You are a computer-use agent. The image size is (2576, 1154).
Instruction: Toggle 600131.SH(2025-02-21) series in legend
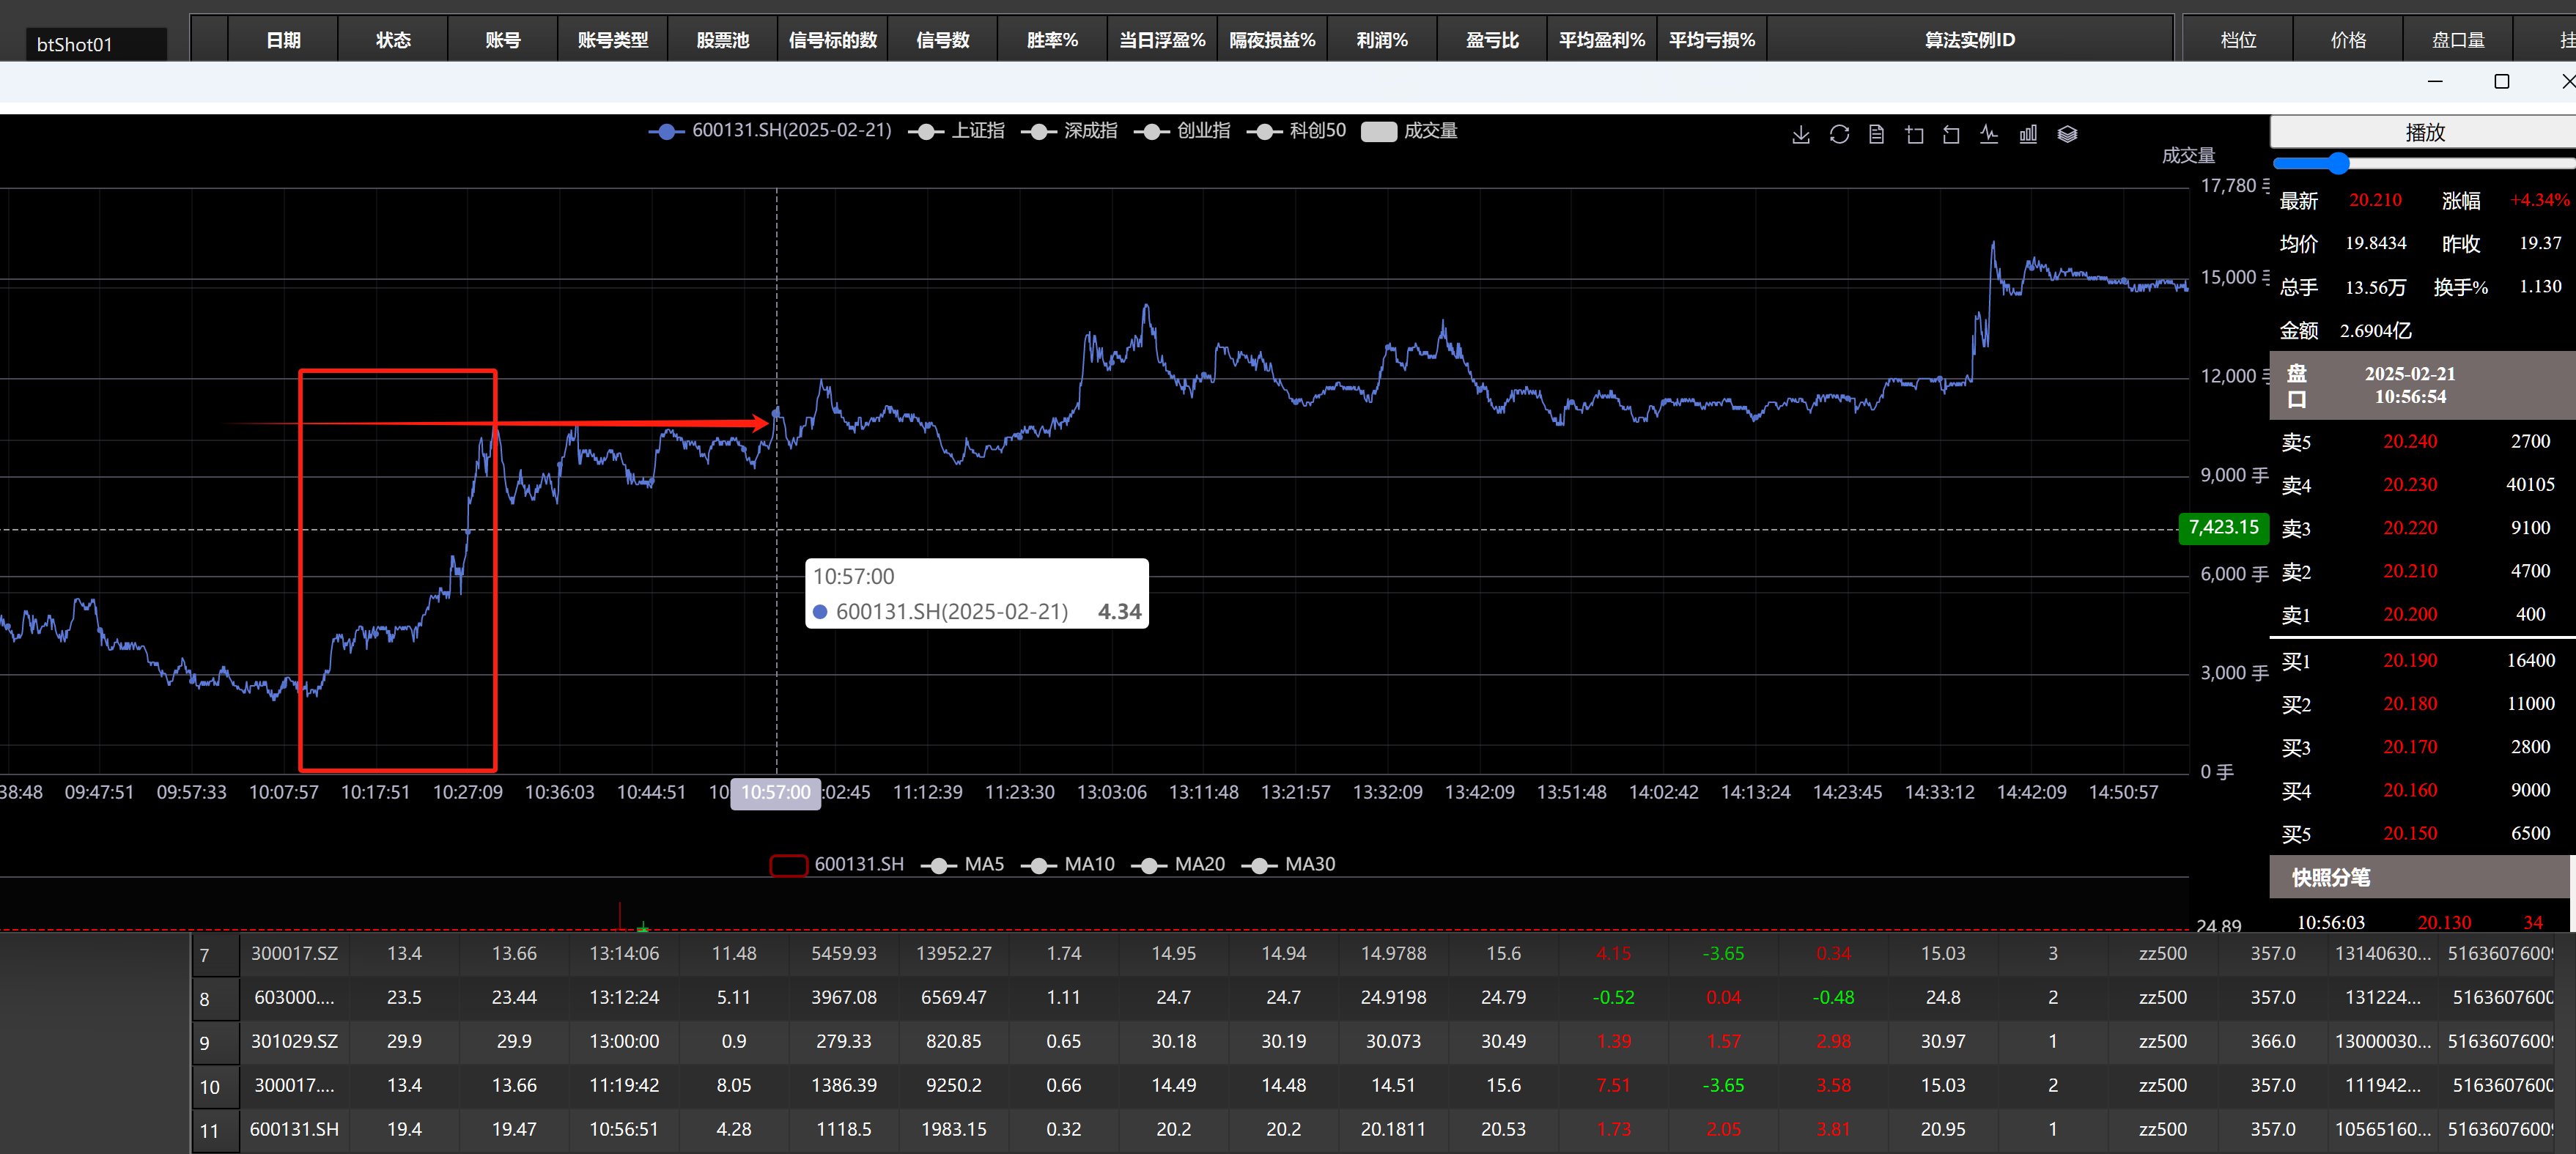(x=769, y=131)
